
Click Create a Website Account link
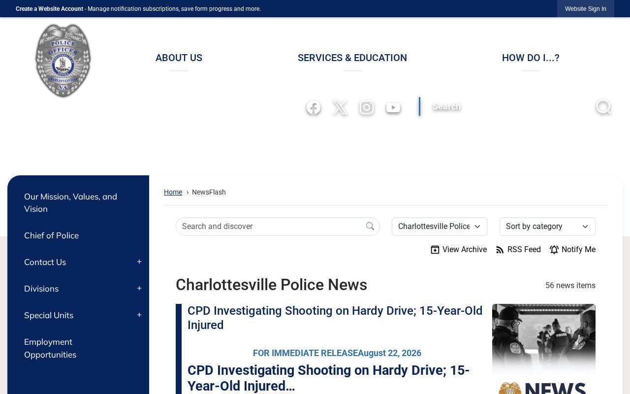coord(49,9)
